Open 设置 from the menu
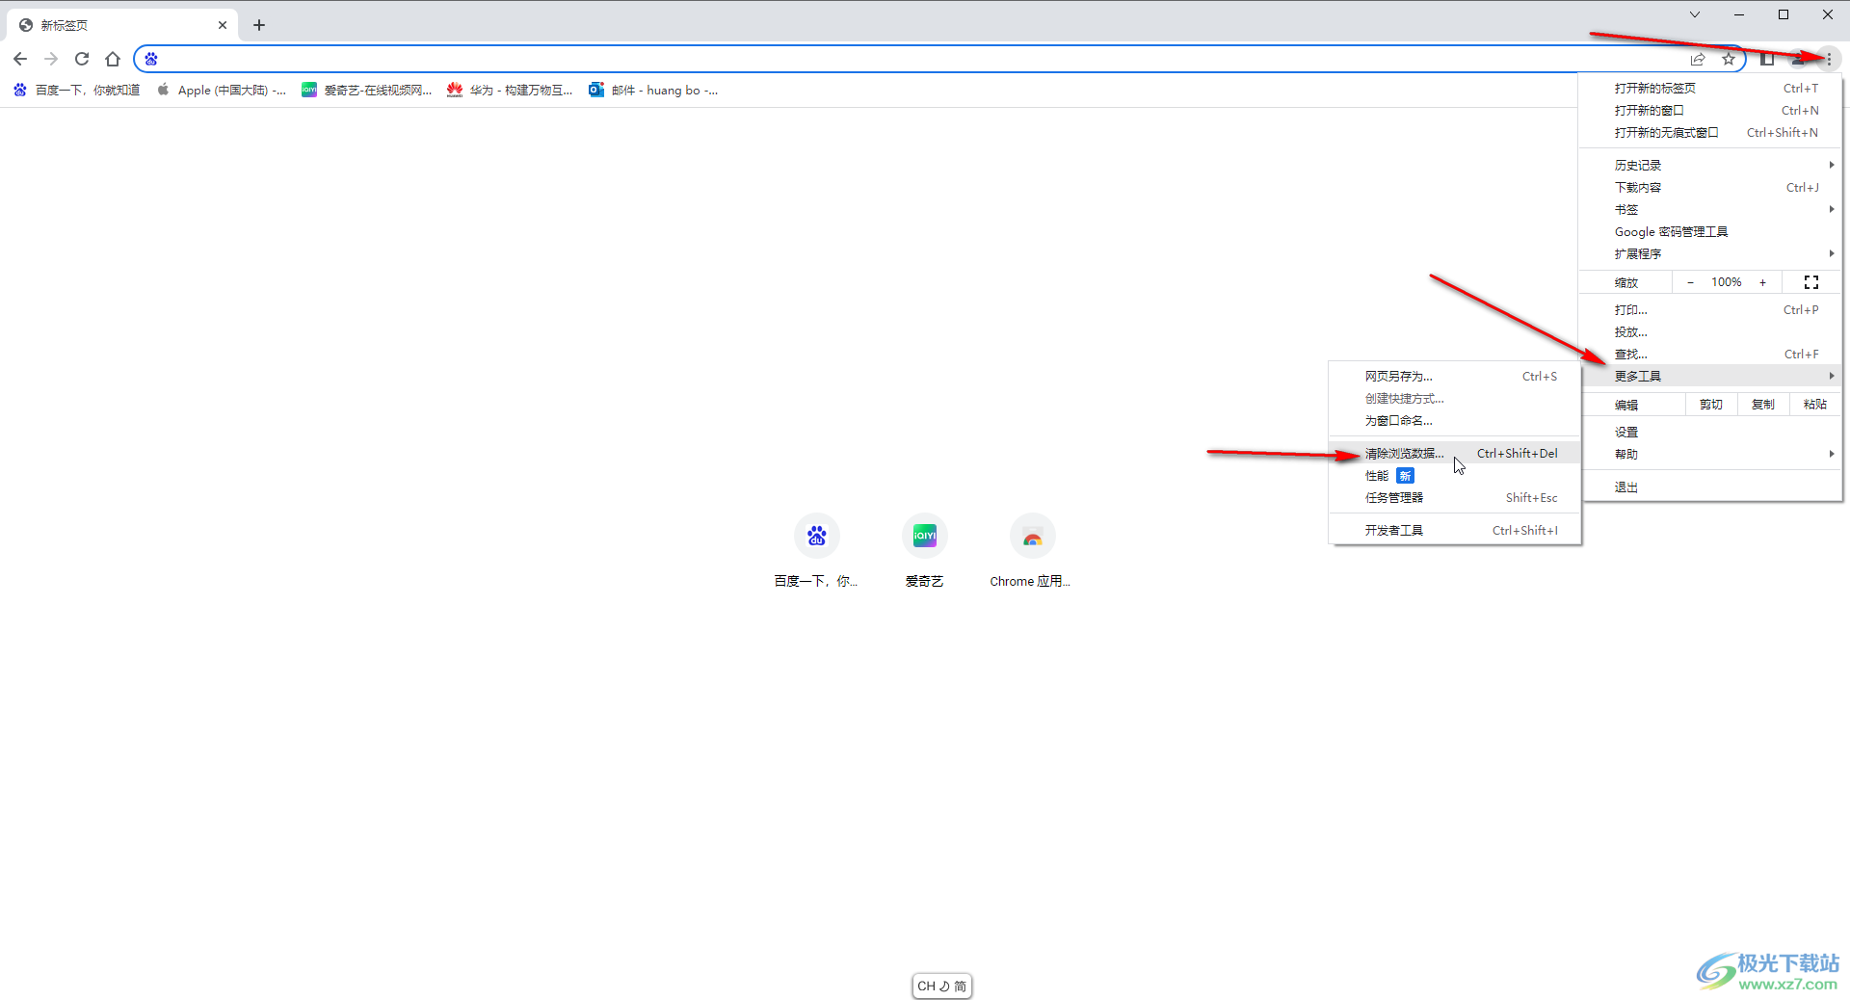 click(1710, 432)
